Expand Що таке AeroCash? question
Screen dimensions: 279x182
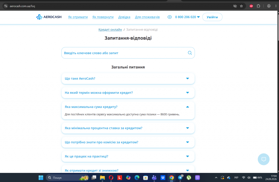pos(128,78)
